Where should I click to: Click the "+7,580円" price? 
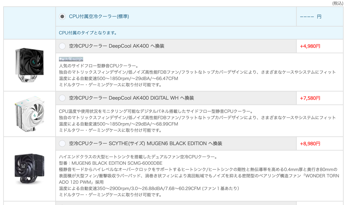pyautogui.click(x=310, y=98)
